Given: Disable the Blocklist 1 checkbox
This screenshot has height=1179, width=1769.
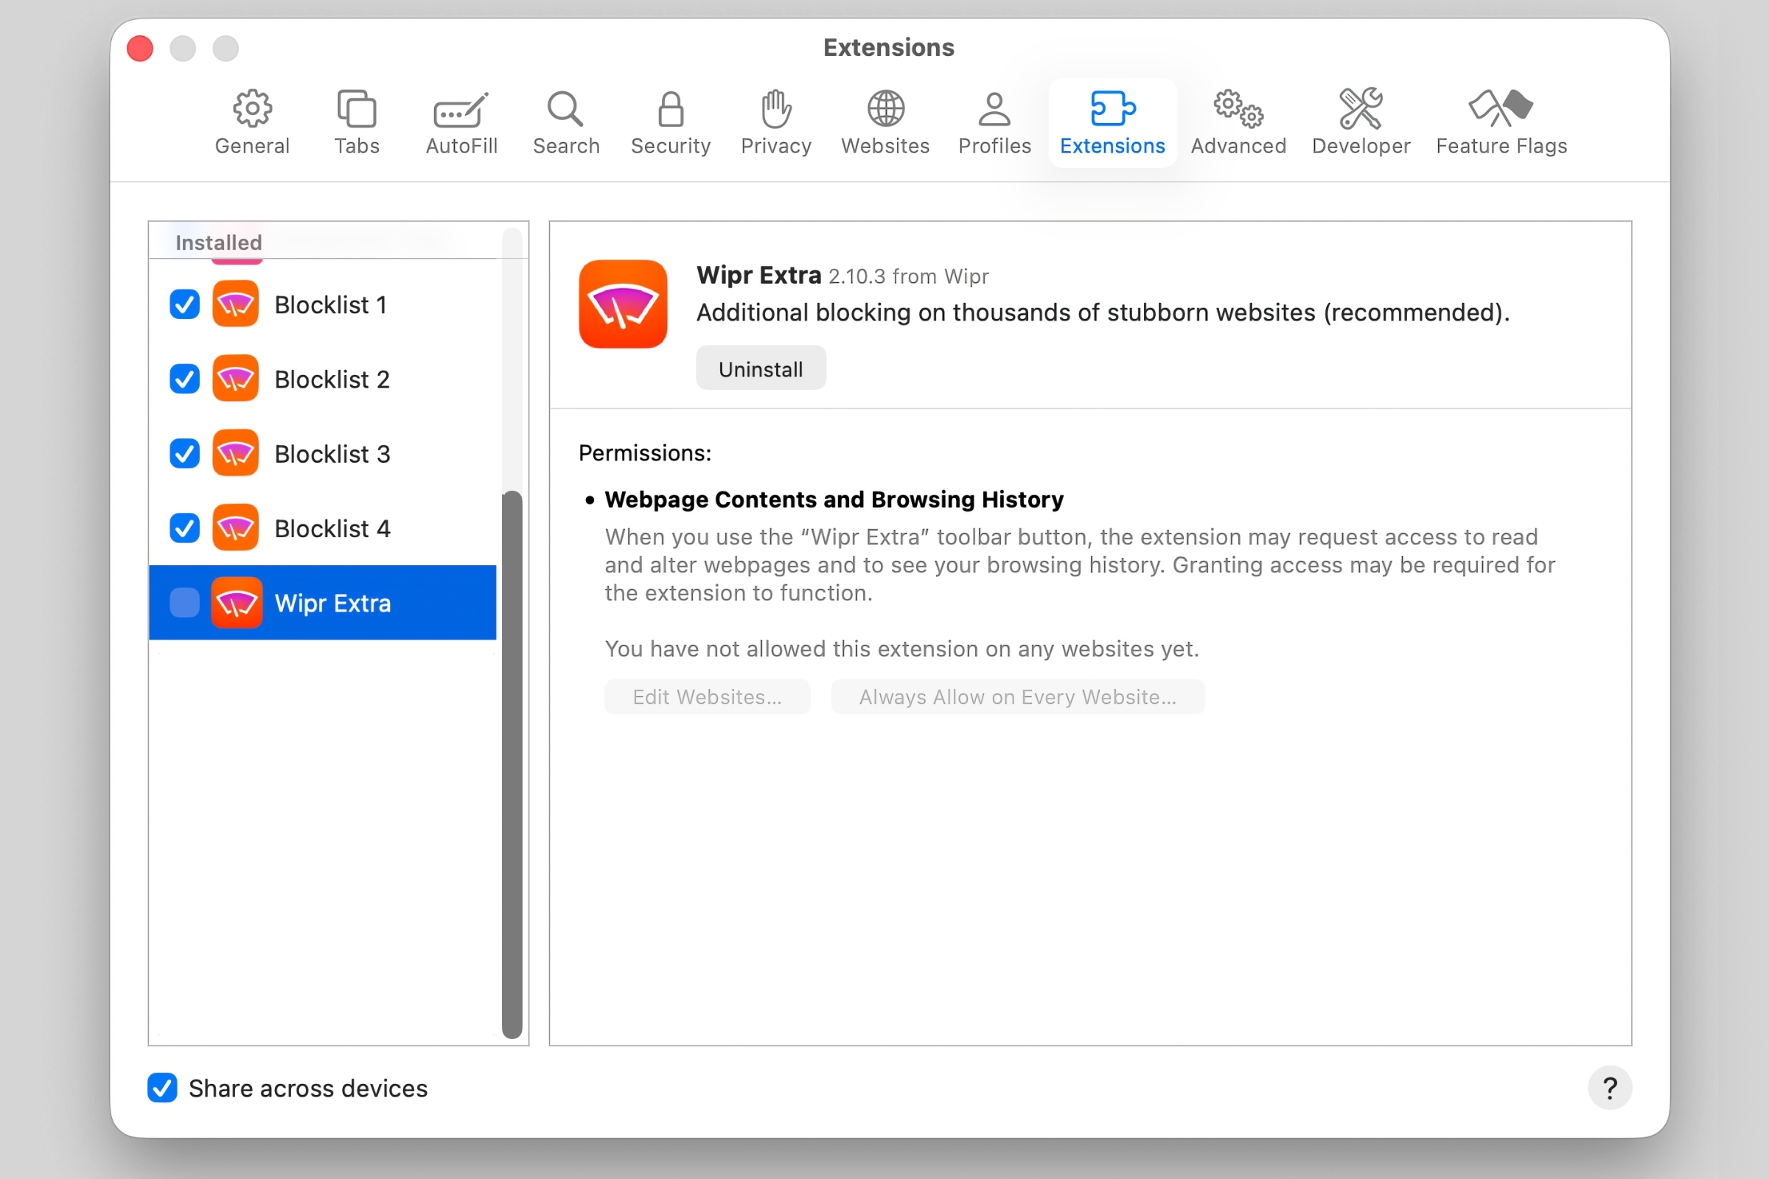Looking at the screenshot, I should (184, 304).
